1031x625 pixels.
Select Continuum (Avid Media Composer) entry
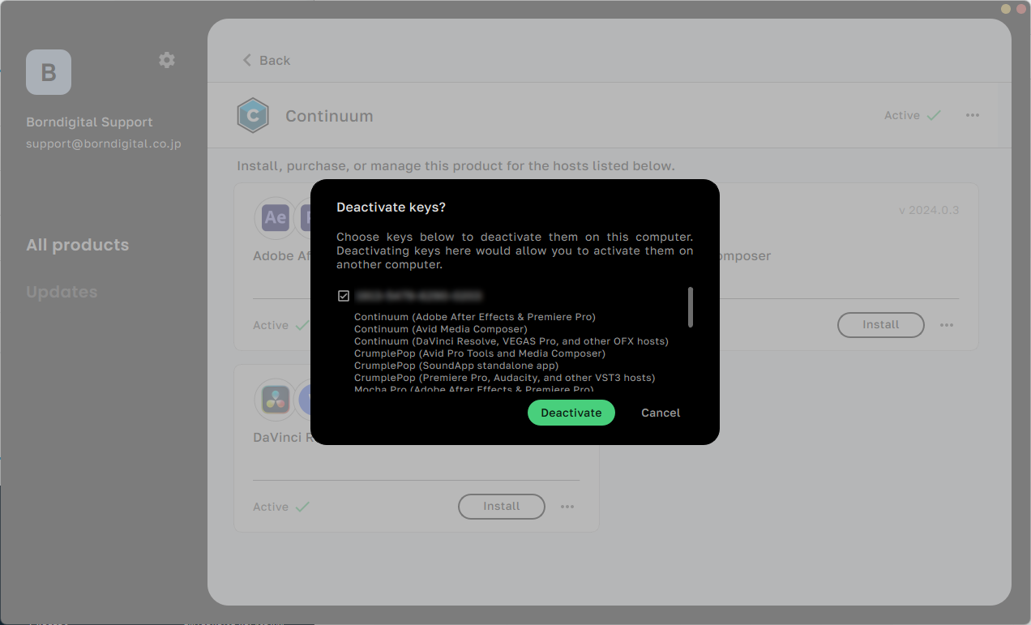click(x=441, y=329)
